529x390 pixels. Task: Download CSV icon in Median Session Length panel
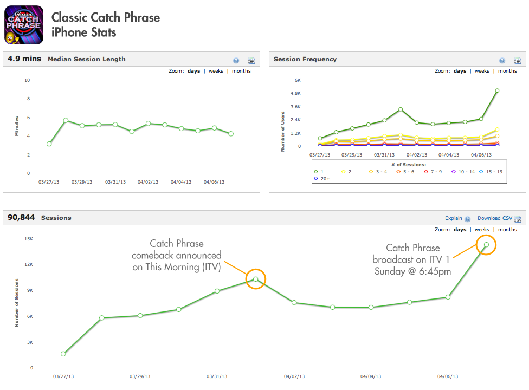[251, 61]
